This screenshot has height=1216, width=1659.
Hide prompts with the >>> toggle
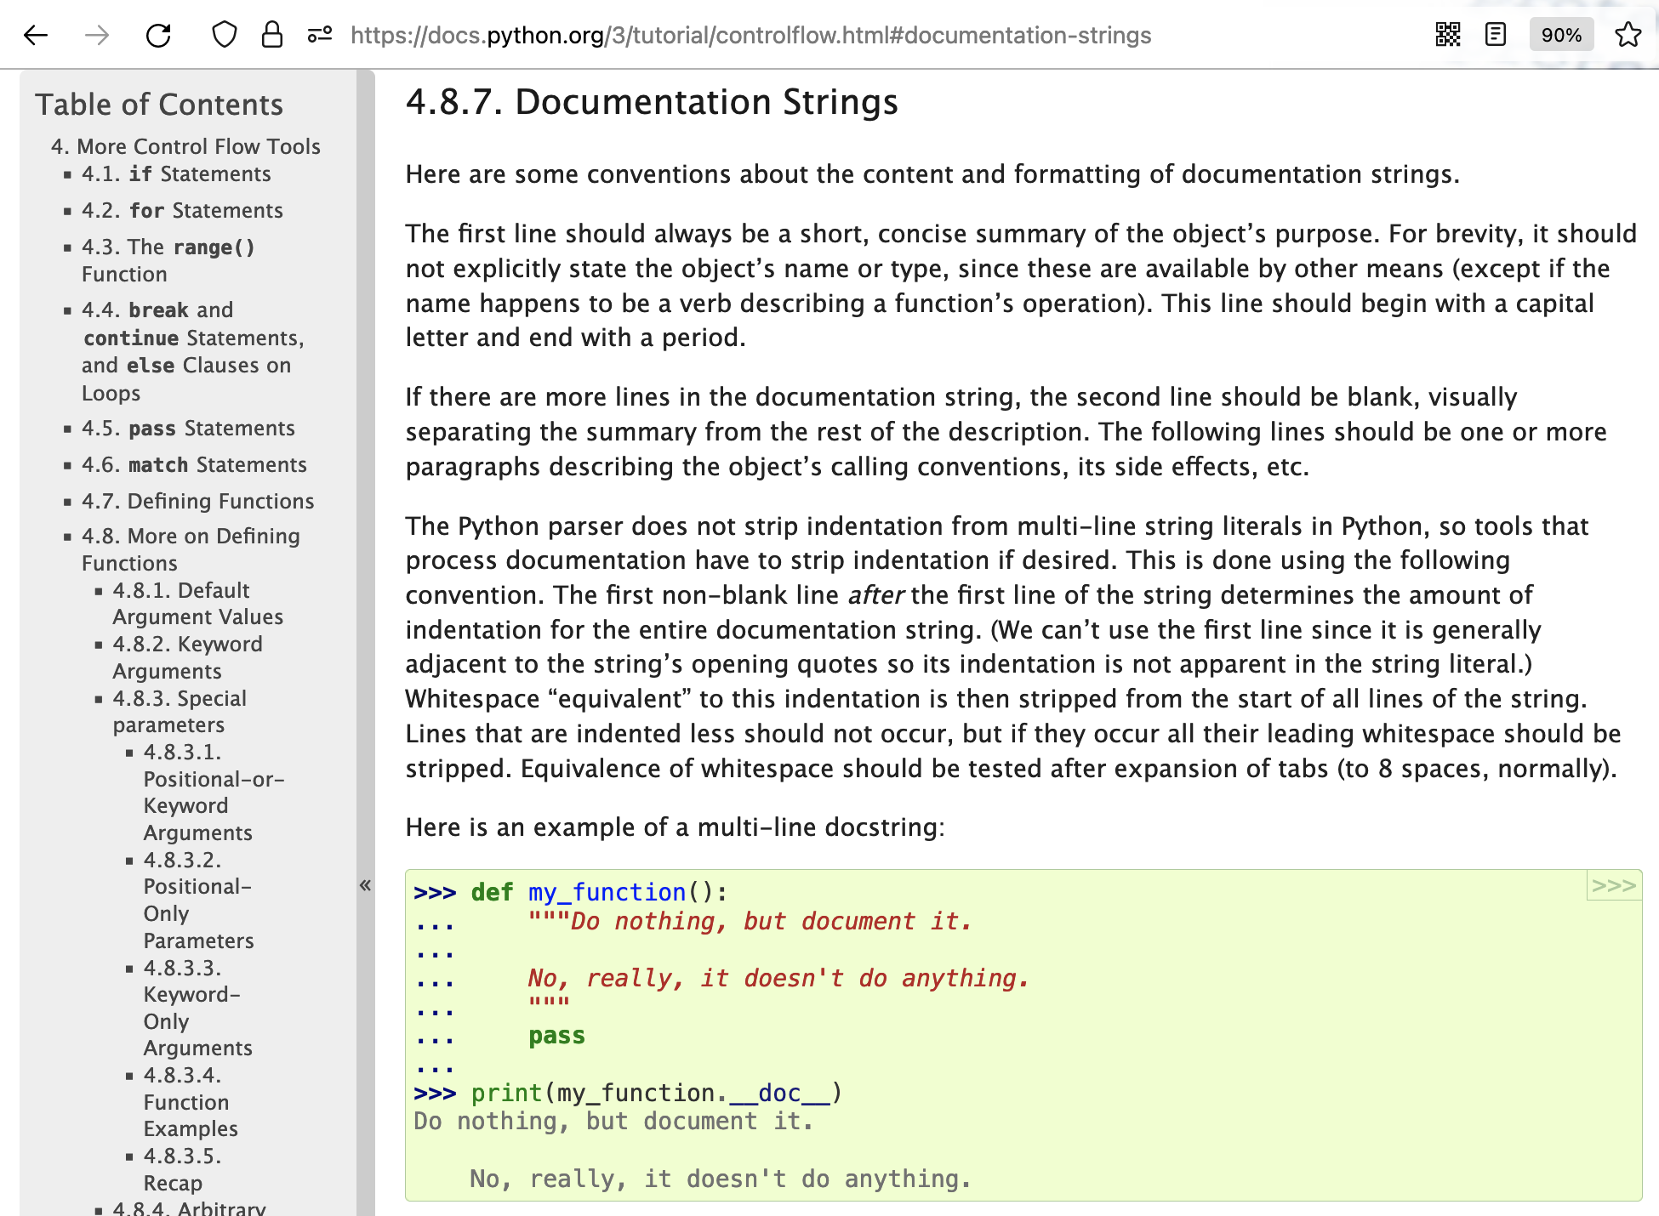(x=1614, y=885)
